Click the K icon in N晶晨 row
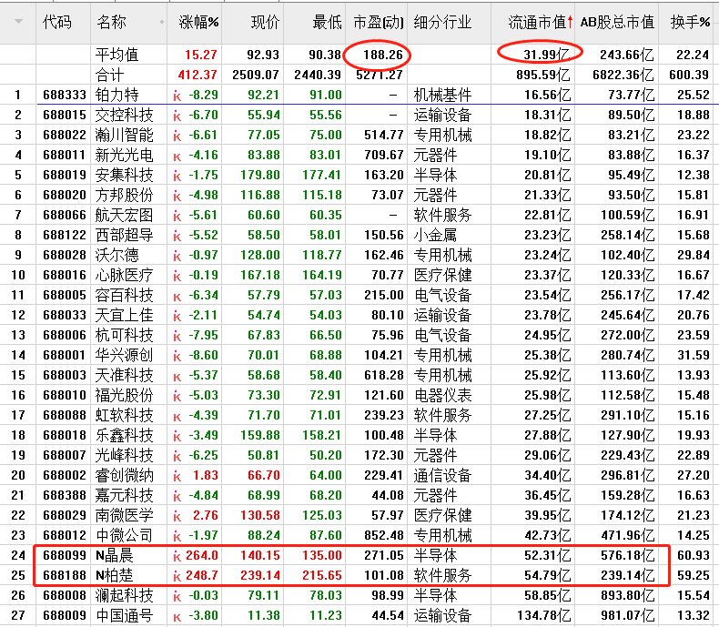 tap(177, 557)
